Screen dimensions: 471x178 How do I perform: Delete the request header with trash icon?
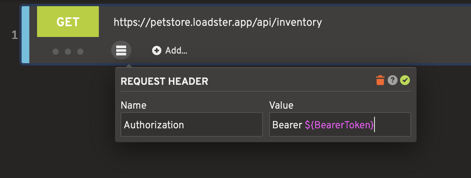click(x=380, y=81)
